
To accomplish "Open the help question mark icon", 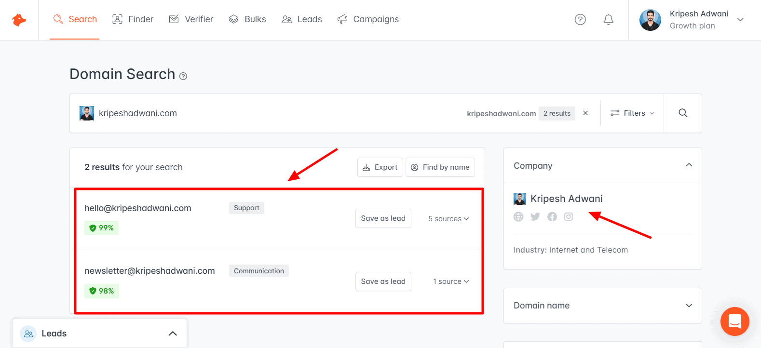I will 580,19.
